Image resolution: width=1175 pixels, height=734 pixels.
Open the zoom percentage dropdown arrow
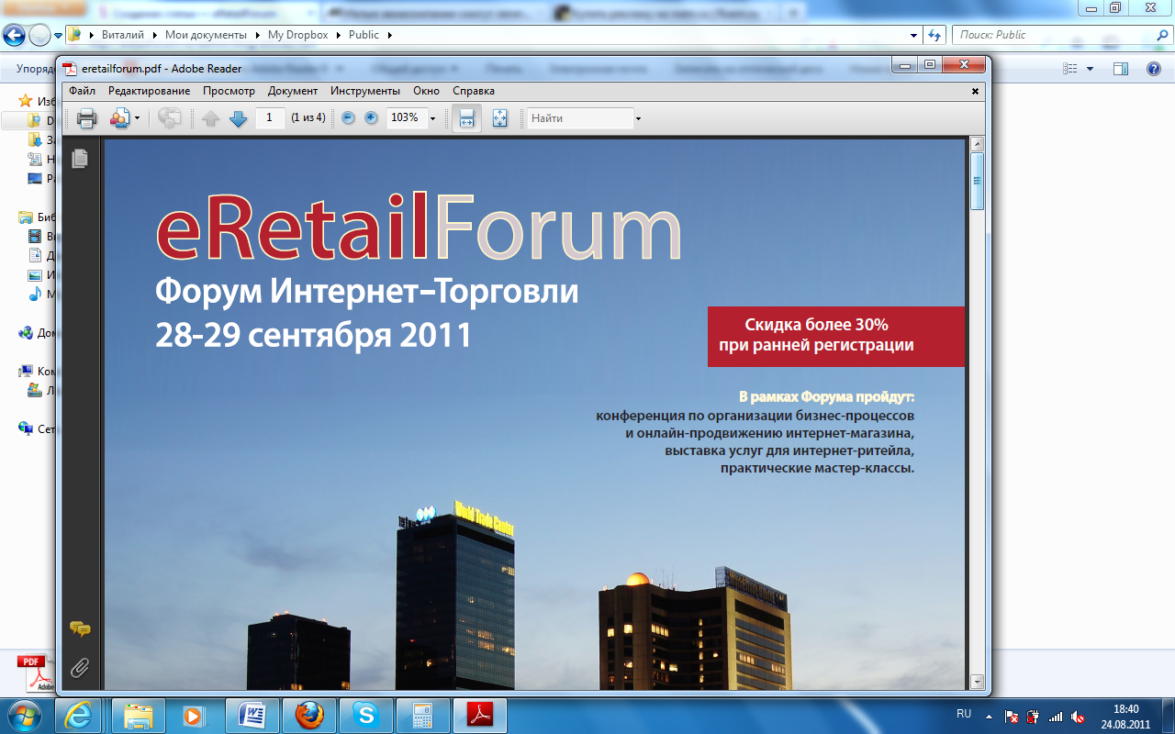pyautogui.click(x=432, y=118)
